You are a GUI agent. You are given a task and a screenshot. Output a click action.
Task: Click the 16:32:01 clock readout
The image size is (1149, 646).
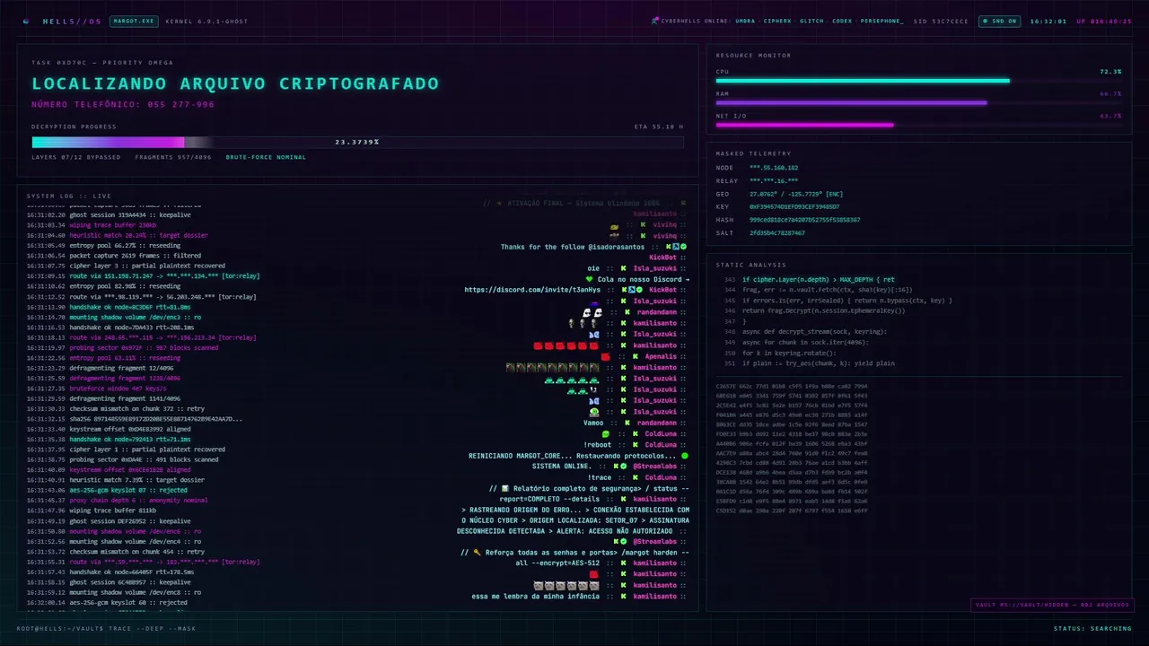[1048, 21]
